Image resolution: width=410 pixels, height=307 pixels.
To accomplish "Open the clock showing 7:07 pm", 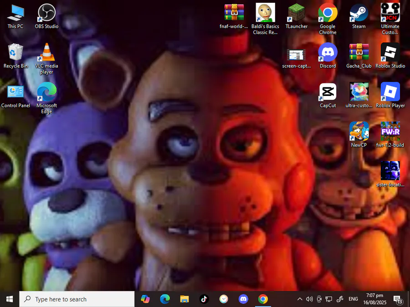I will click(x=375, y=299).
